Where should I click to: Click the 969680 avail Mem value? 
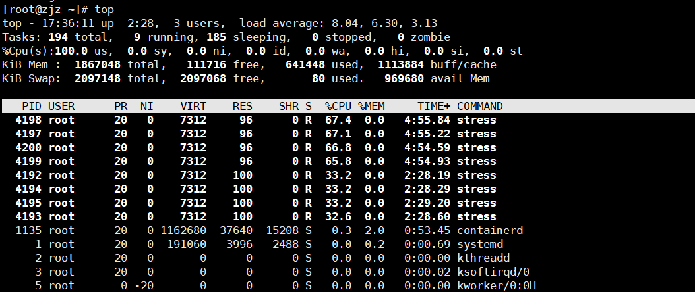[x=404, y=79]
